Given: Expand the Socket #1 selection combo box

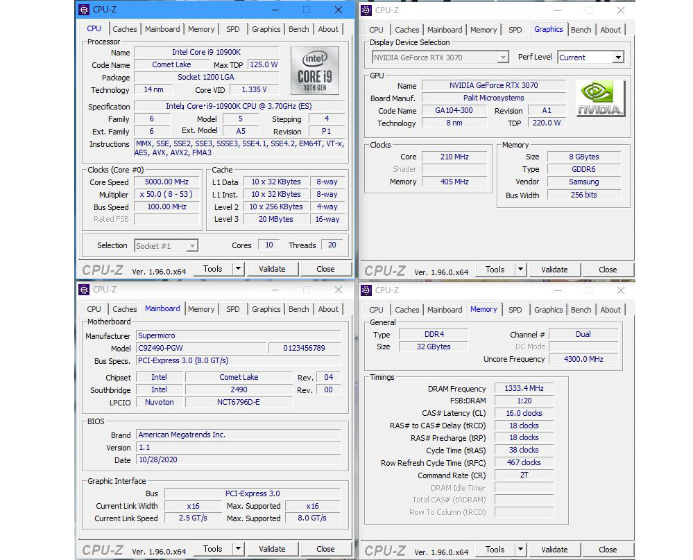Looking at the screenshot, I should click(x=192, y=245).
